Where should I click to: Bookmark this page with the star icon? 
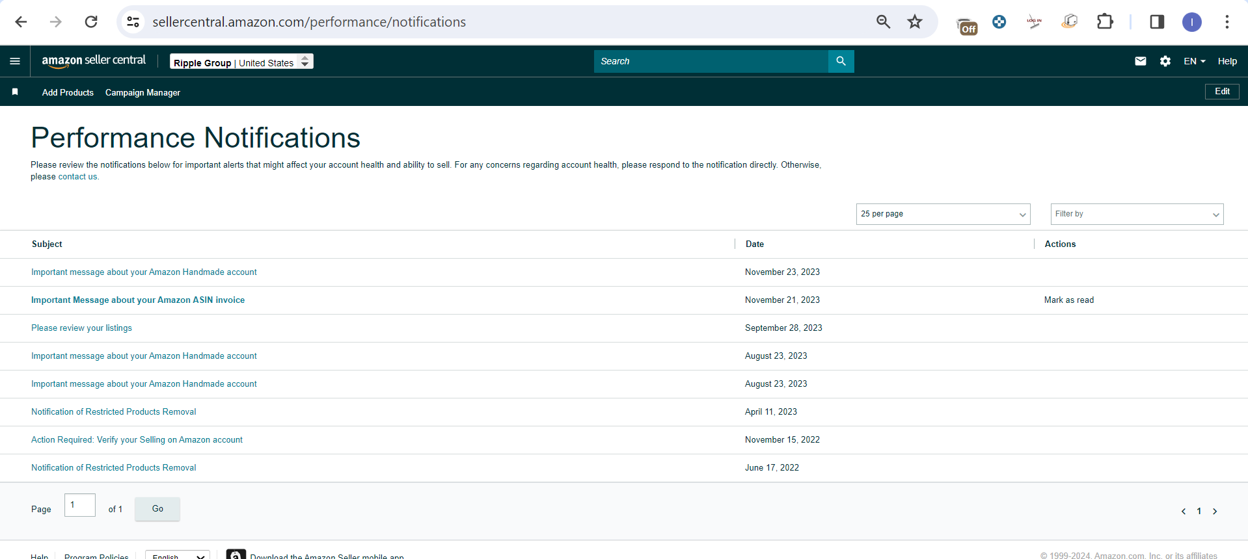click(x=915, y=22)
